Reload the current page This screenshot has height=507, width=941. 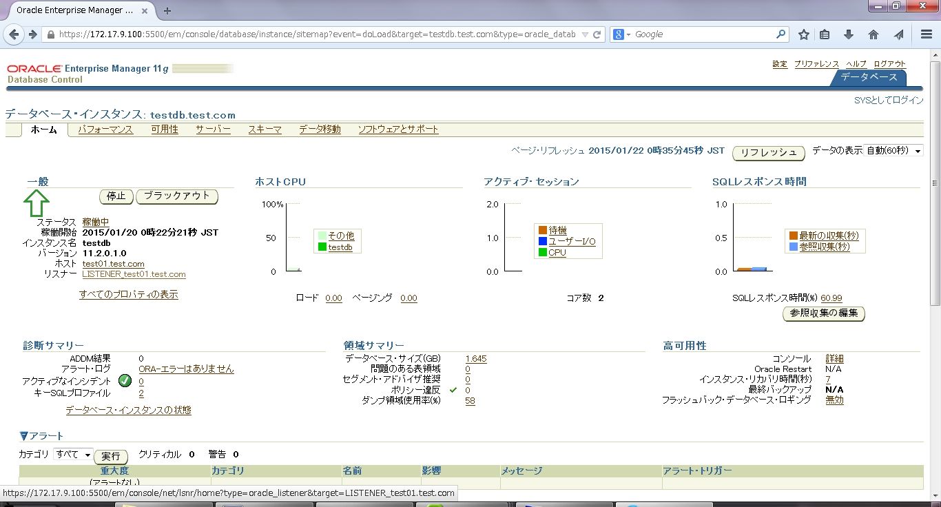pos(597,34)
